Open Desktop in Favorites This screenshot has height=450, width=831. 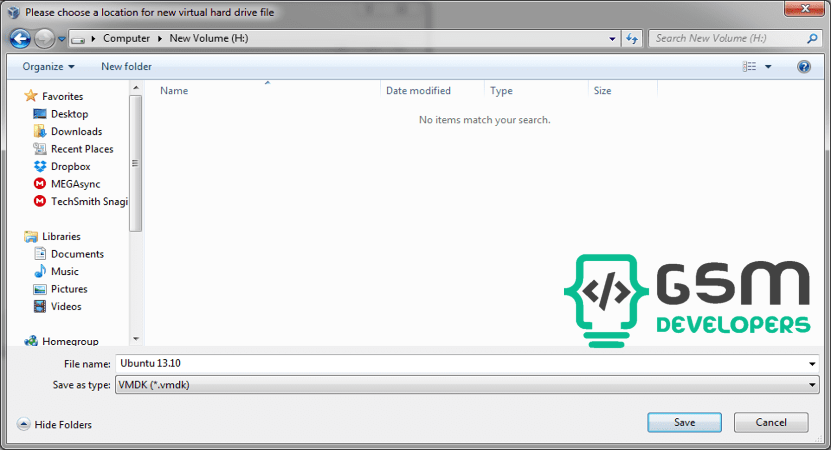tap(70, 114)
